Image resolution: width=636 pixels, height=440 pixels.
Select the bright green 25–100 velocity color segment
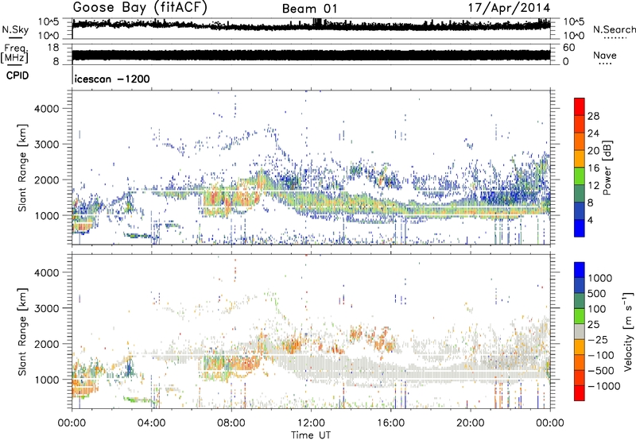pos(580,316)
